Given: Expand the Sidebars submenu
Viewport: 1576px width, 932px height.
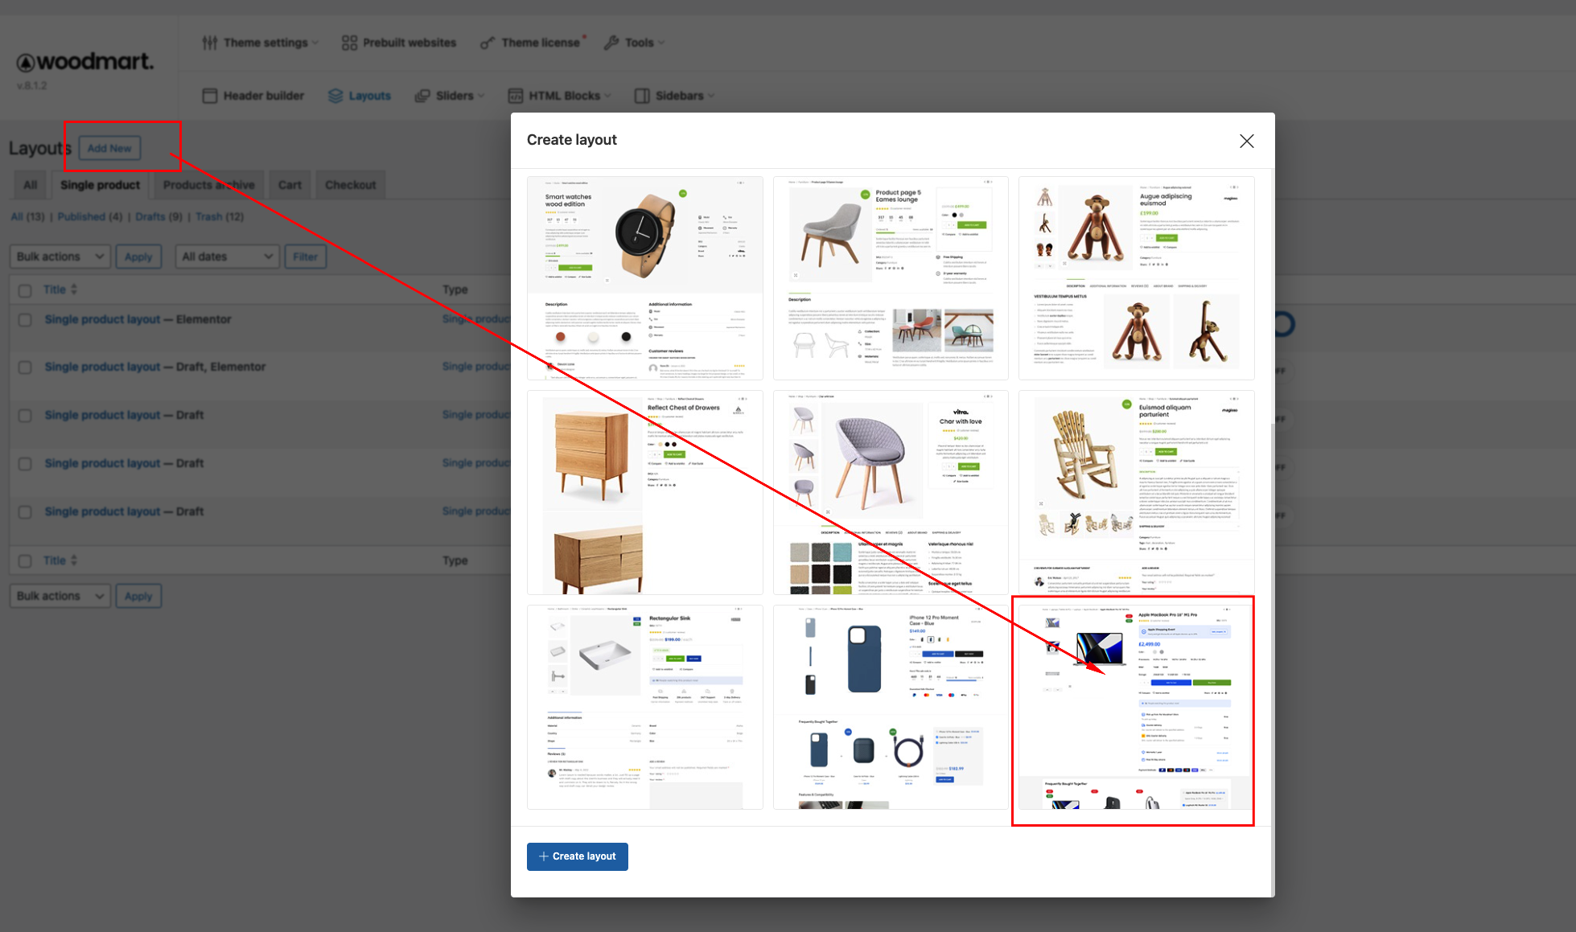Looking at the screenshot, I should [711, 96].
